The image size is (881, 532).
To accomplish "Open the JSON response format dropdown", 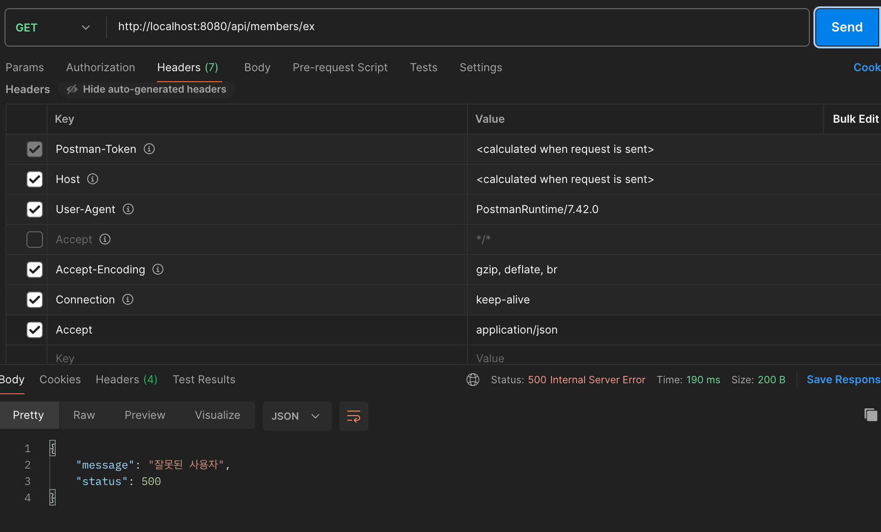I will [x=296, y=416].
